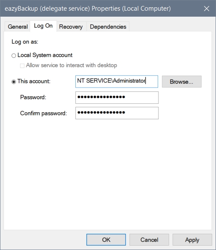Click the Confirm password label
The image size is (216, 250).
(43, 113)
